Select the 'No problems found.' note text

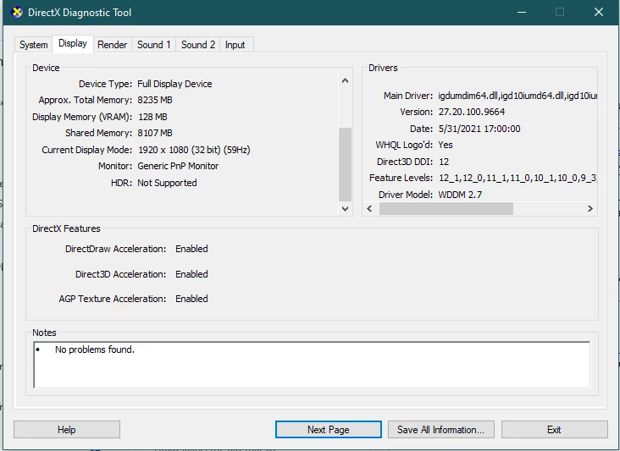coord(95,349)
